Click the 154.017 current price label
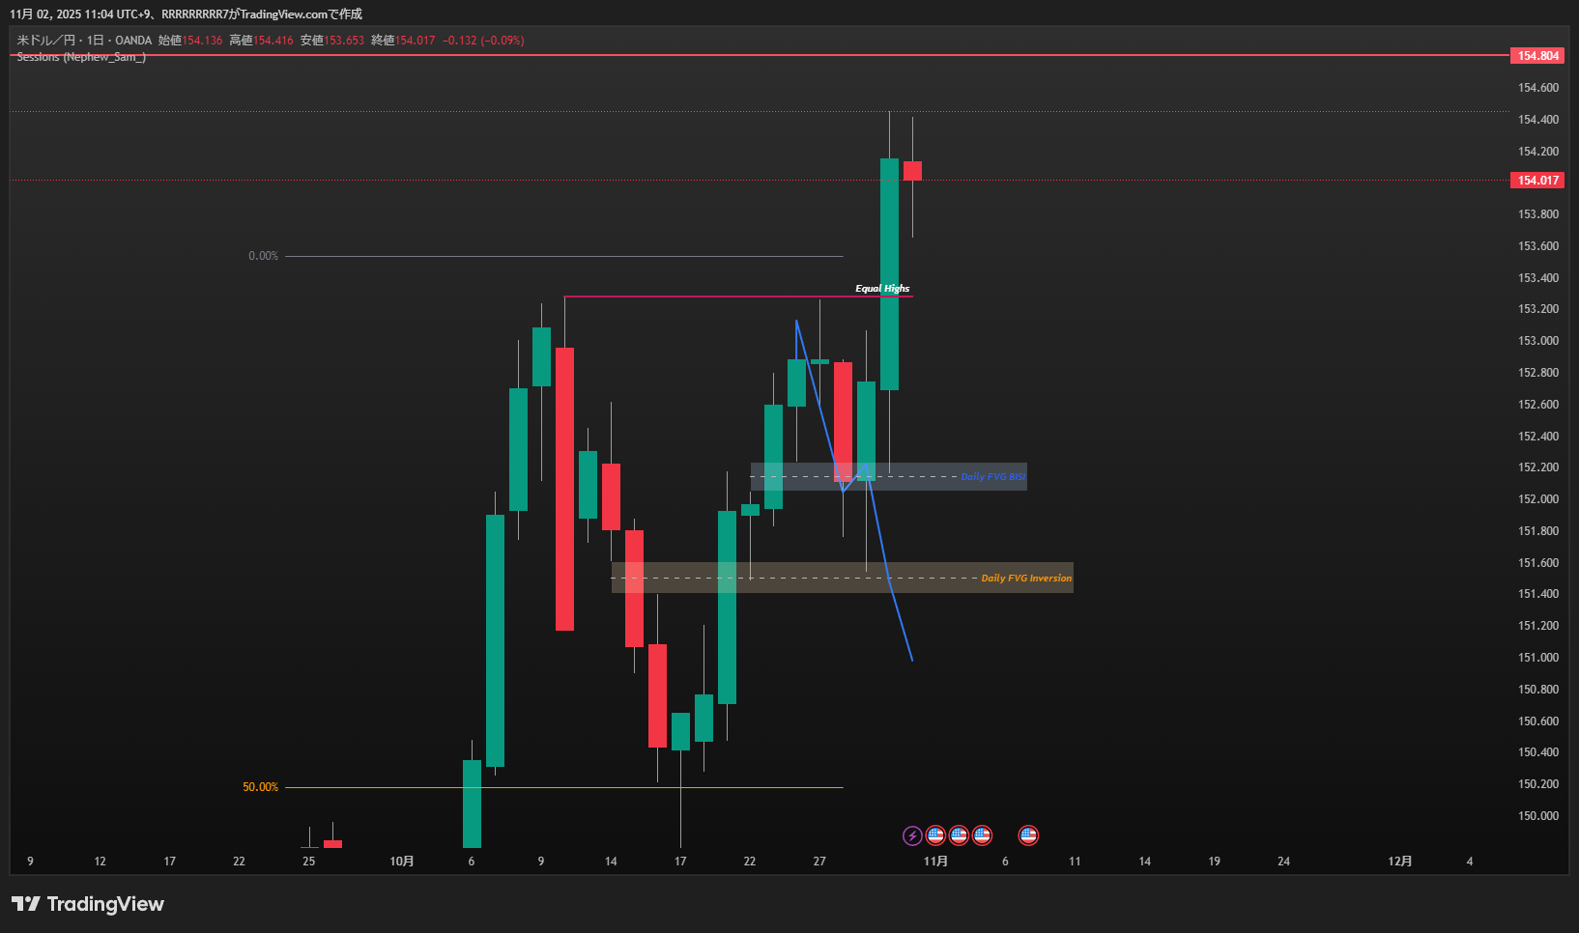1579x933 pixels. click(1536, 181)
